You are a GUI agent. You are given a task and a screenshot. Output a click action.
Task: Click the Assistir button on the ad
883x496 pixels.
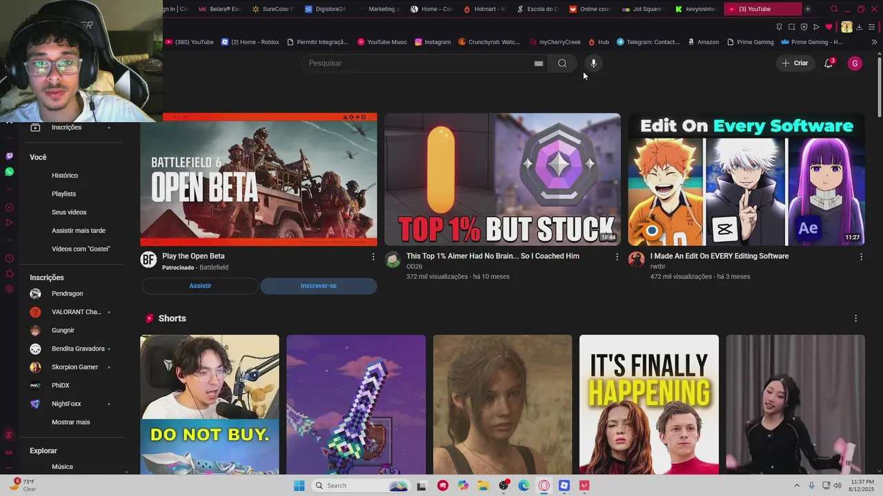(x=200, y=286)
